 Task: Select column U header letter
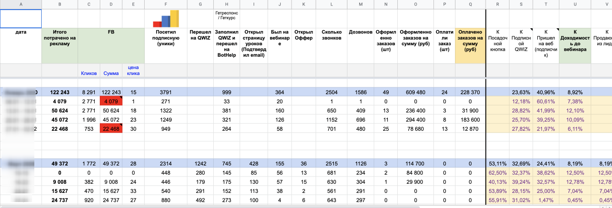[x=575, y=4]
